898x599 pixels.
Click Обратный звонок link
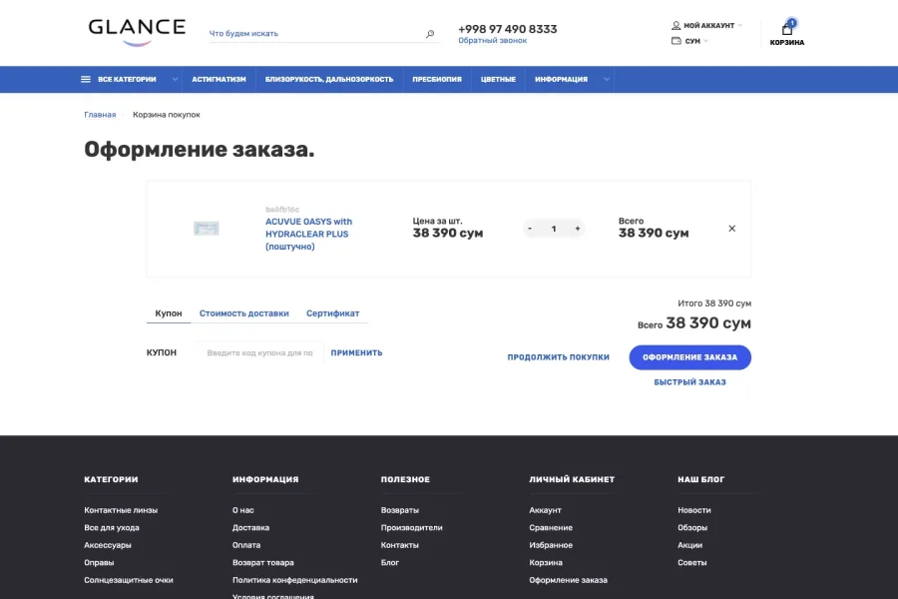(493, 41)
